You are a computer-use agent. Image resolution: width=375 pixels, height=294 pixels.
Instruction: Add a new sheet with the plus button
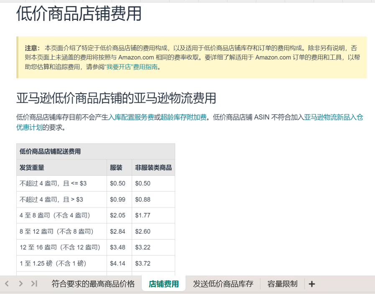coord(312,284)
